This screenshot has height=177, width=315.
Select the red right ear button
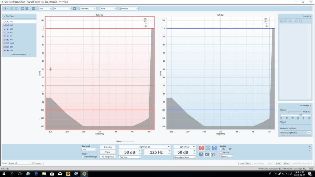(201, 148)
